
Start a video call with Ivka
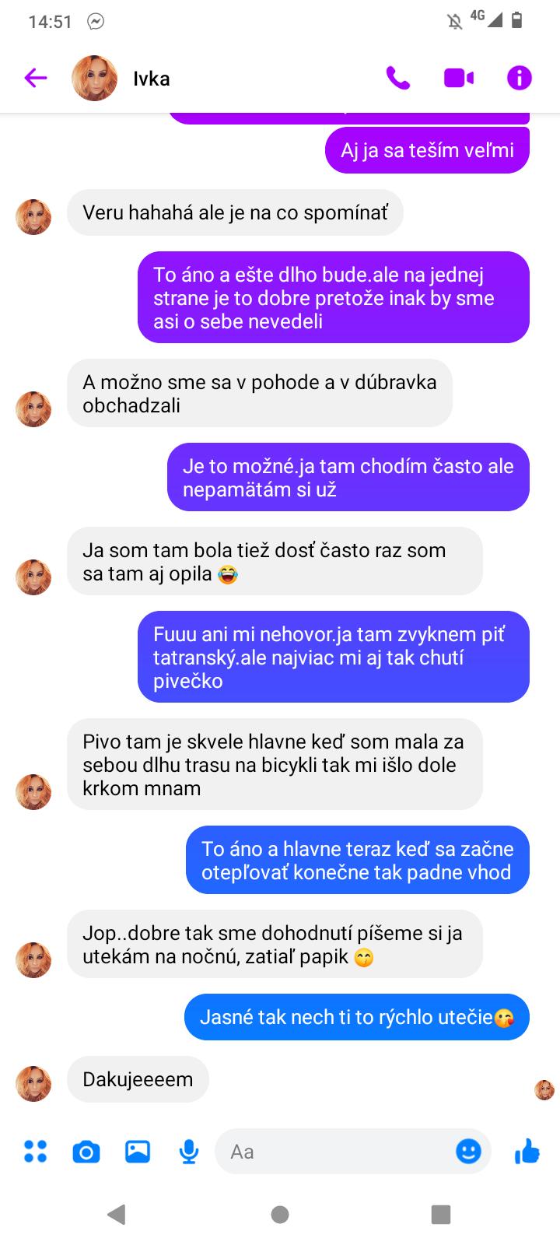point(459,78)
